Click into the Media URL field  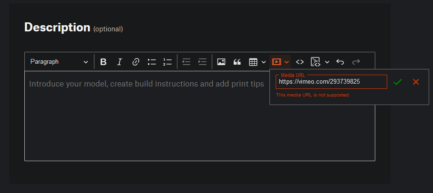coord(331,82)
